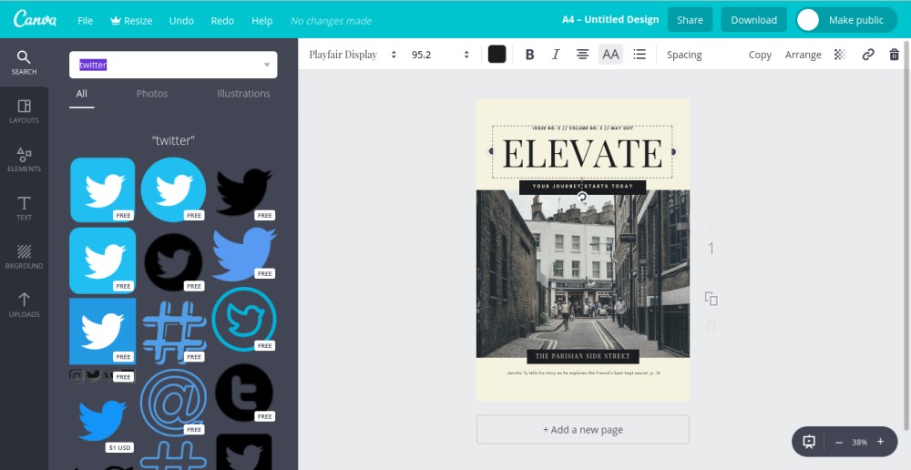Image resolution: width=911 pixels, height=470 pixels.
Task: Open the Playfair Display font dropdown
Action: click(x=352, y=55)
